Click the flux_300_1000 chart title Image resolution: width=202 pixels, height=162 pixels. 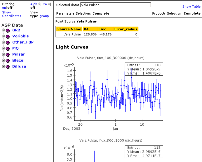(x=111, y=141)
